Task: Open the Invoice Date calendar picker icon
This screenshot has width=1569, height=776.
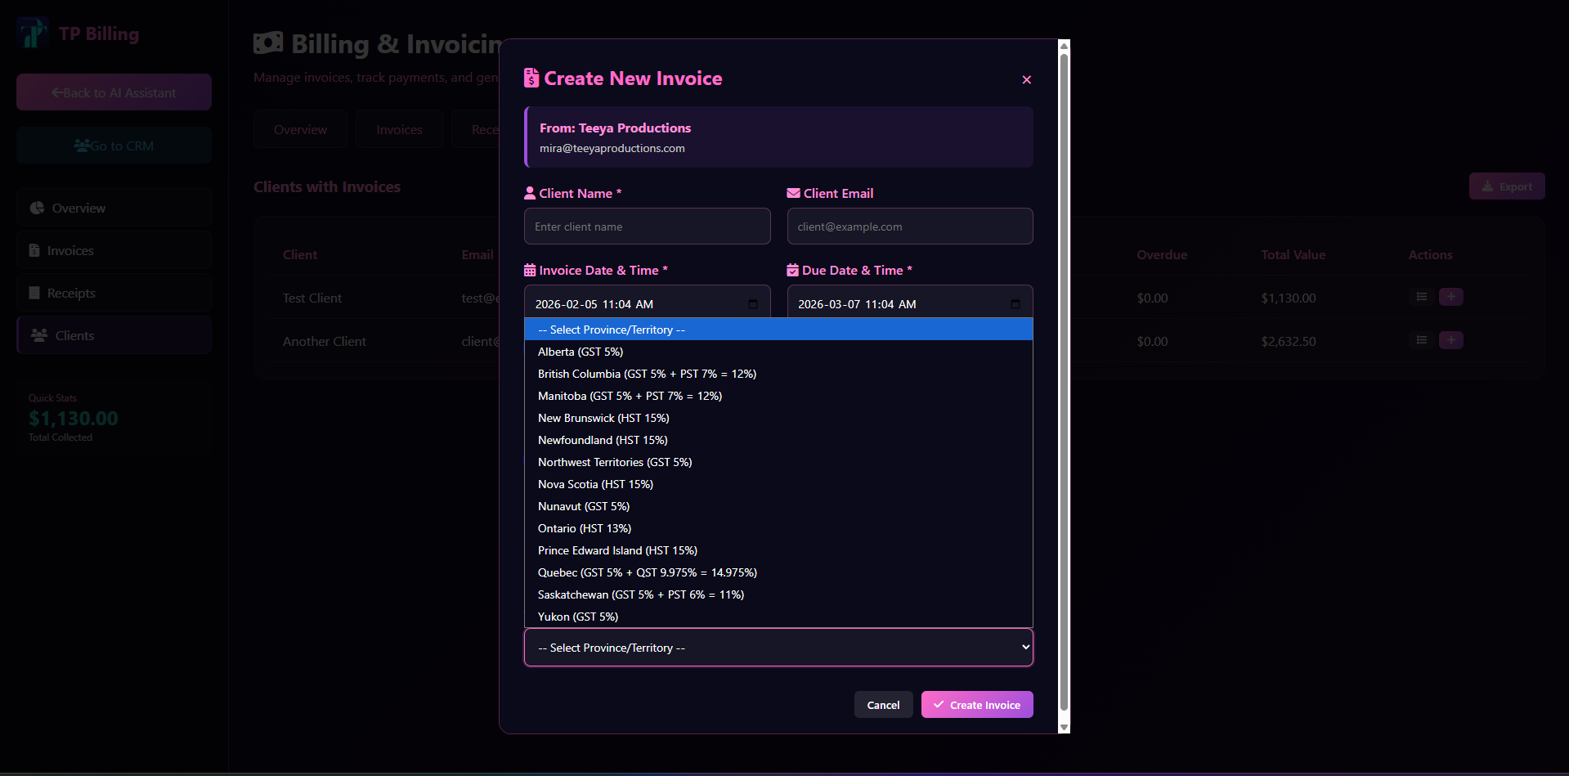Action: click(753, 303)
